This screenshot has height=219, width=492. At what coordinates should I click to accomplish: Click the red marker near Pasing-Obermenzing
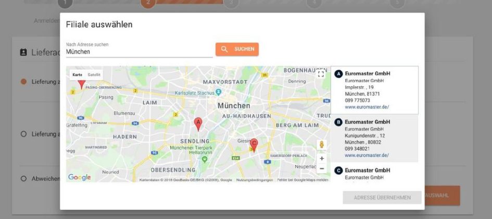click(81, 82)
